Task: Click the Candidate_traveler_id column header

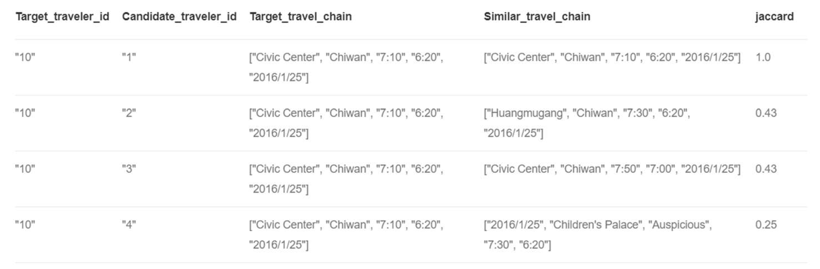Action: coord(179,16)
